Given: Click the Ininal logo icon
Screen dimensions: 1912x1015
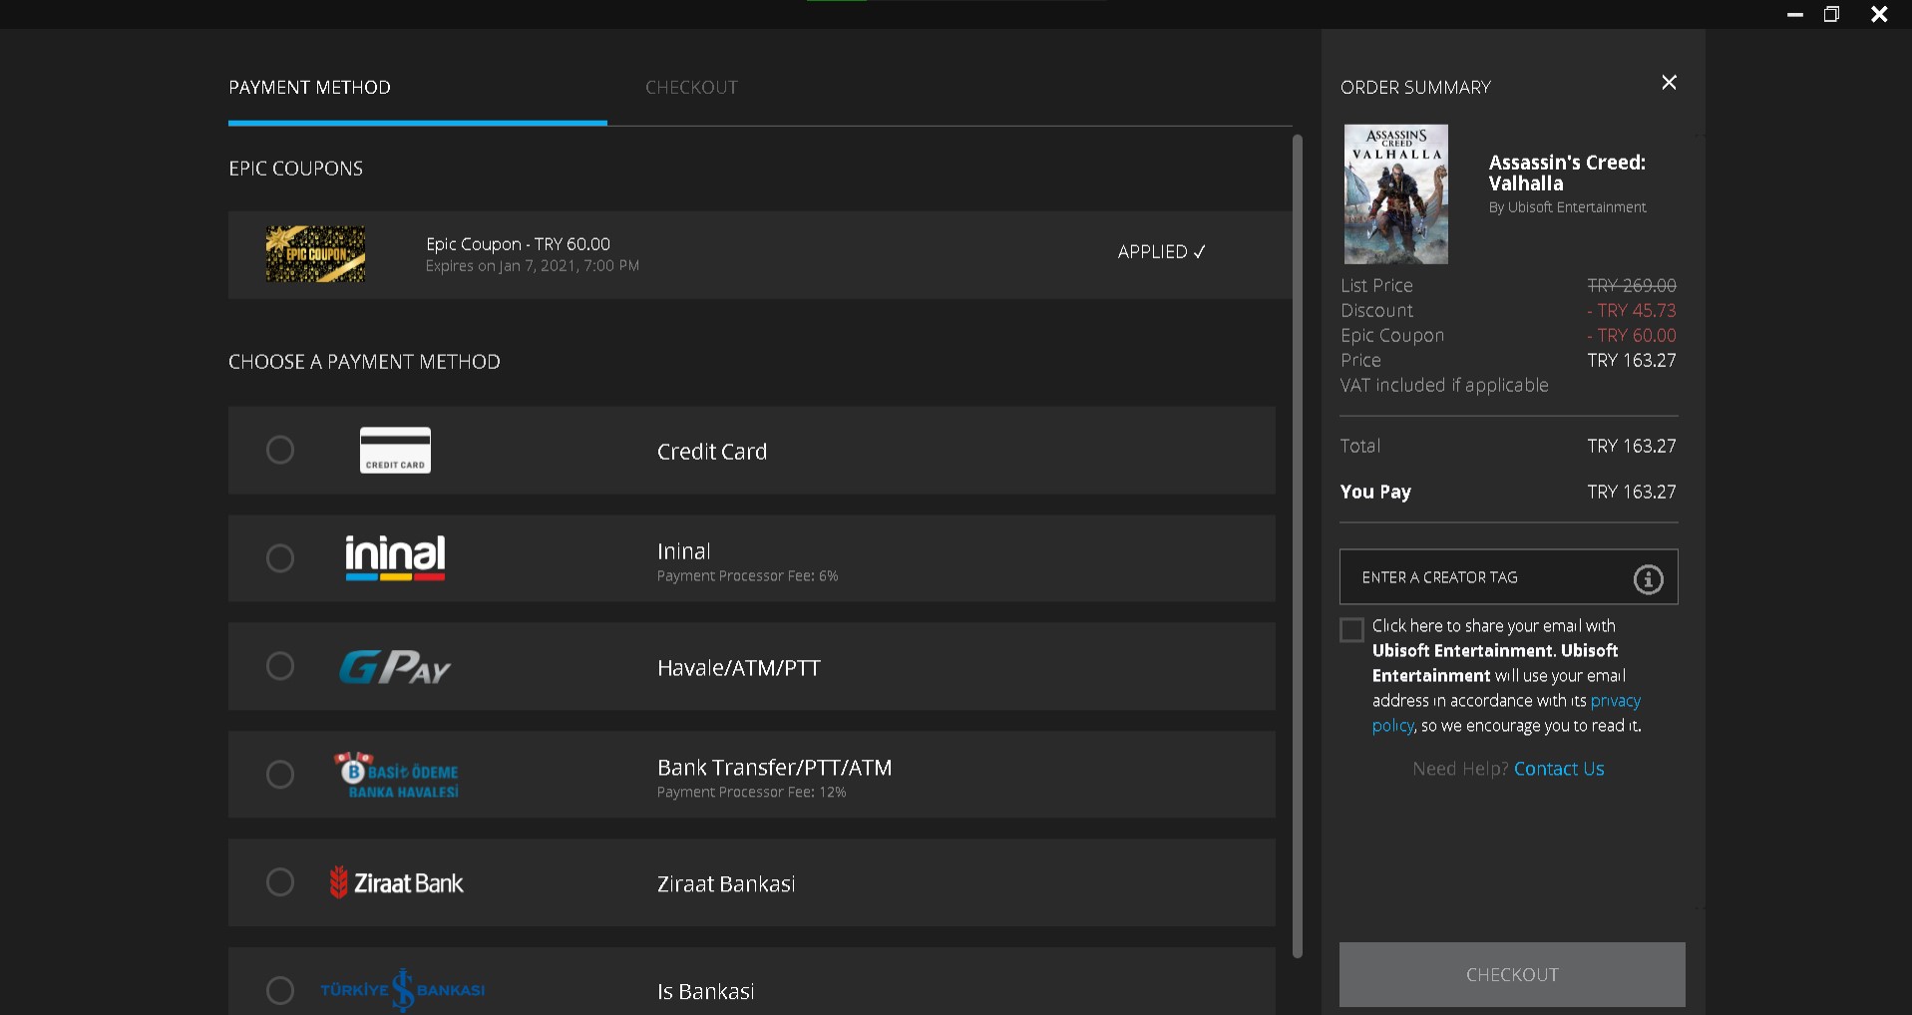Looking at the screenshot, I should 395,558.
